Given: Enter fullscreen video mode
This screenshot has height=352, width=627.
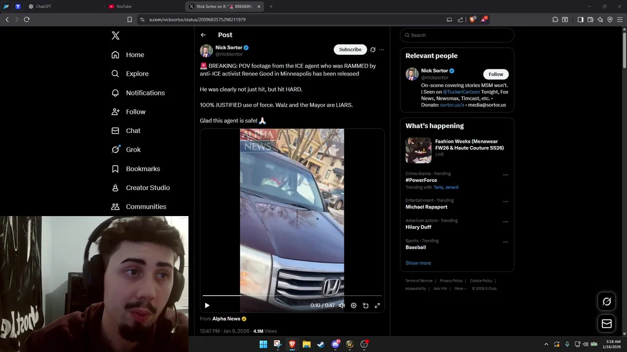Looking at the screenshot, I should click(x=377, y=306).
